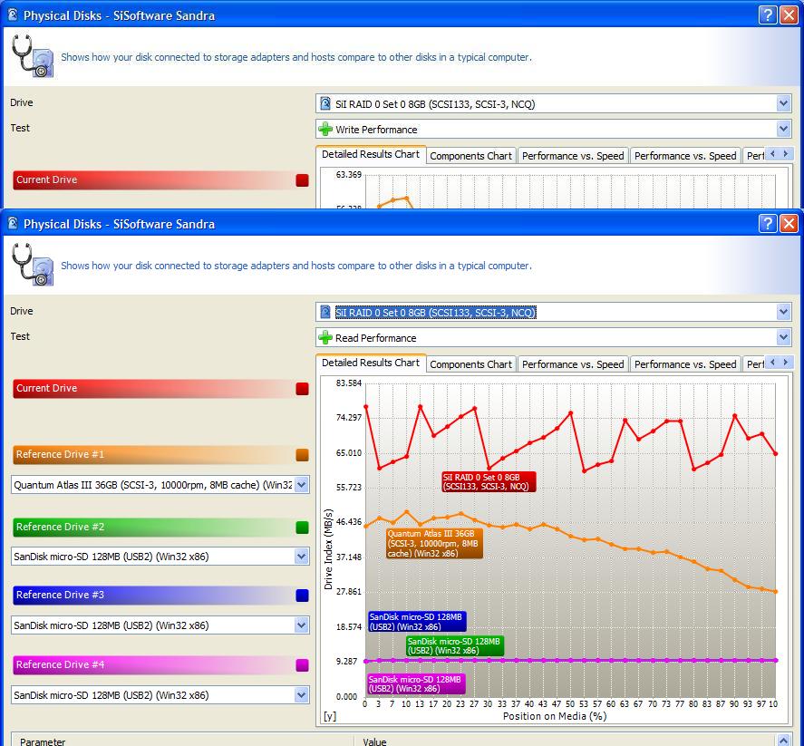
Task: Click the Drive Index (MB/s) axis label
Action: click(328, 549)
